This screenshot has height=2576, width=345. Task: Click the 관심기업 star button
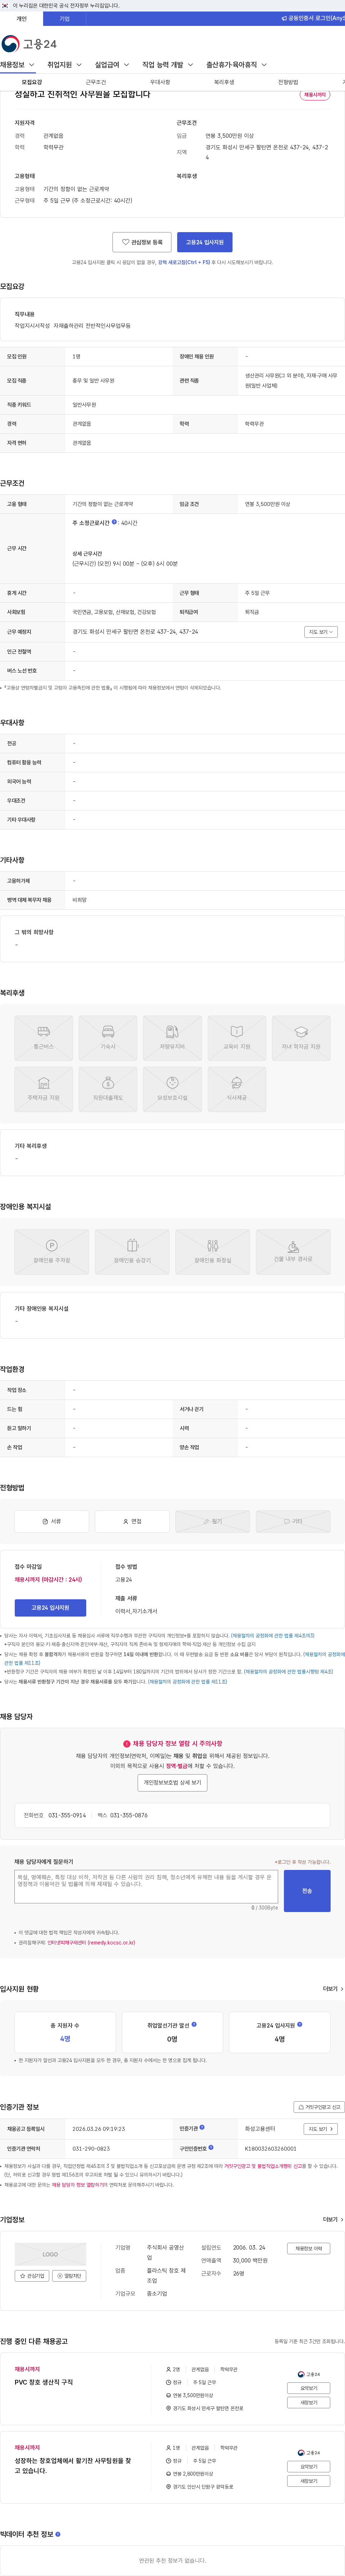[32, 2275]
